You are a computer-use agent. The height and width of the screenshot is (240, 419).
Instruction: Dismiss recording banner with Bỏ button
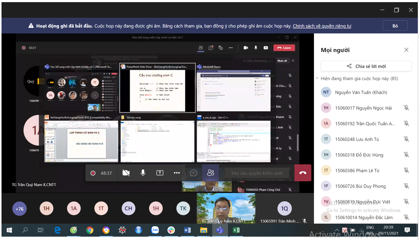395,26
